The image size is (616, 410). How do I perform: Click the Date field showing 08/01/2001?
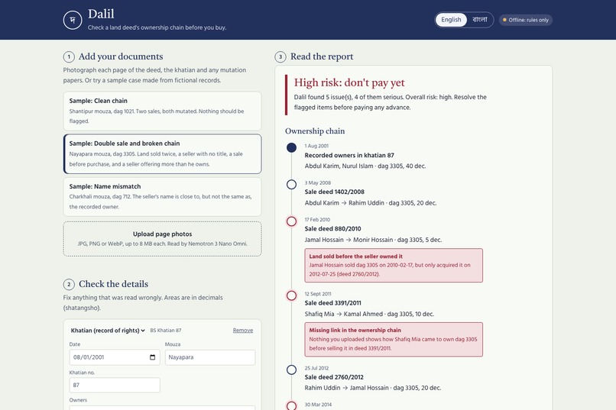(x=115, y=357)
